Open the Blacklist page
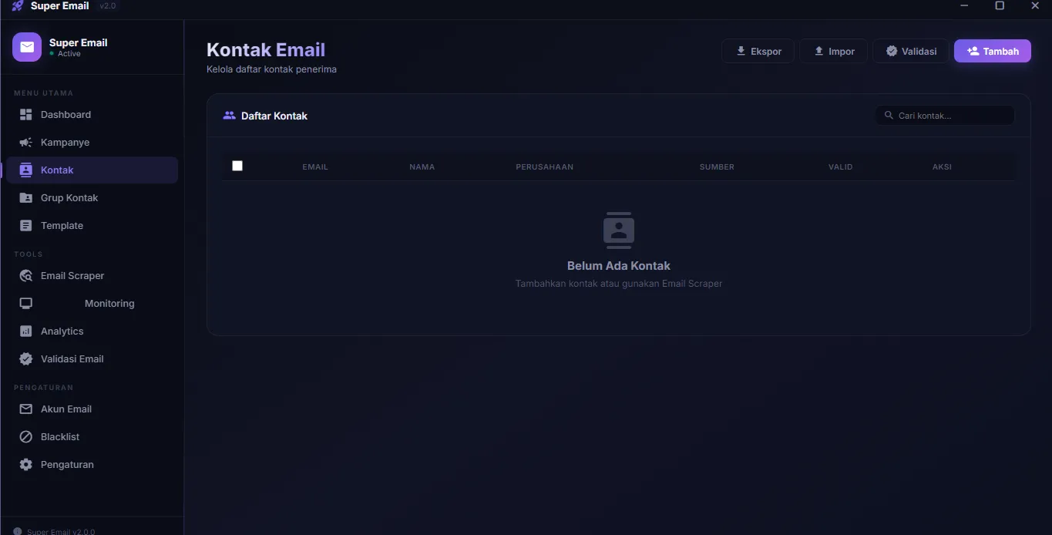This screenshot has width=1052, height=535. click(x=92, y=437)
